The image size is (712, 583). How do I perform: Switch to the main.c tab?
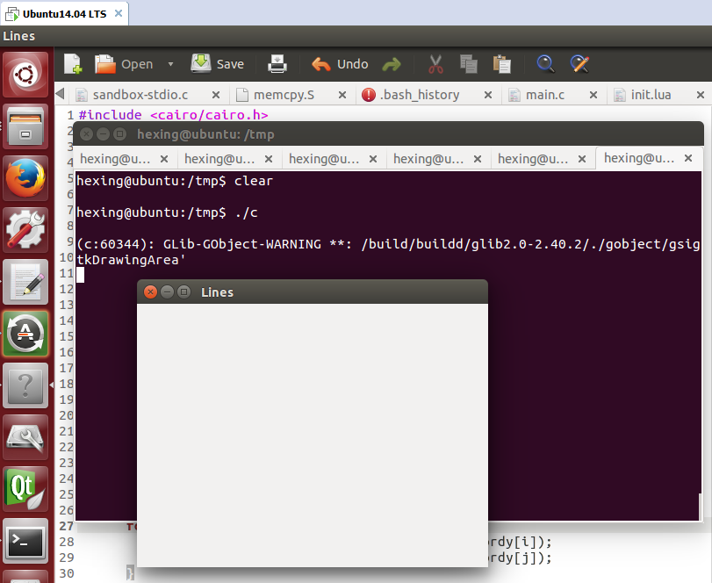[x=544, y=95]
